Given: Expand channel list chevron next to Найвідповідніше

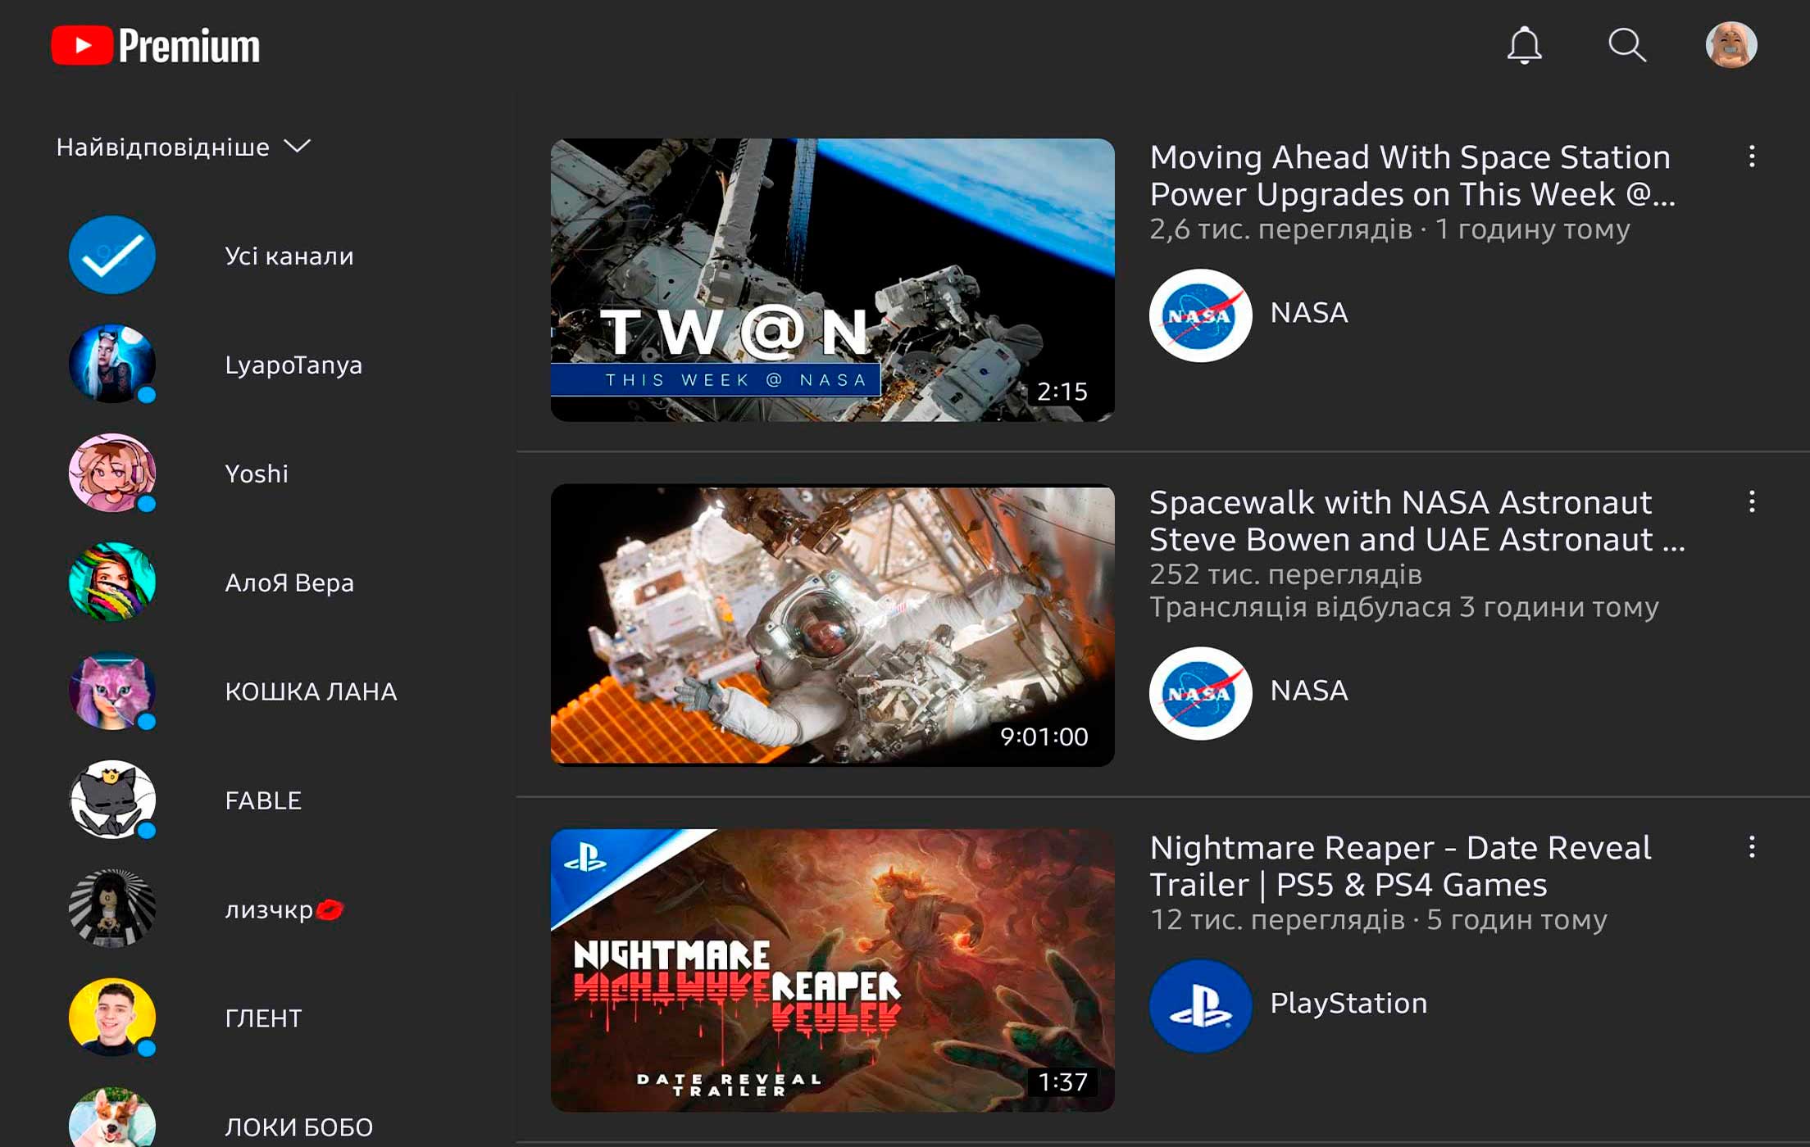Looking at the screenshot, I should coord(301,147).
